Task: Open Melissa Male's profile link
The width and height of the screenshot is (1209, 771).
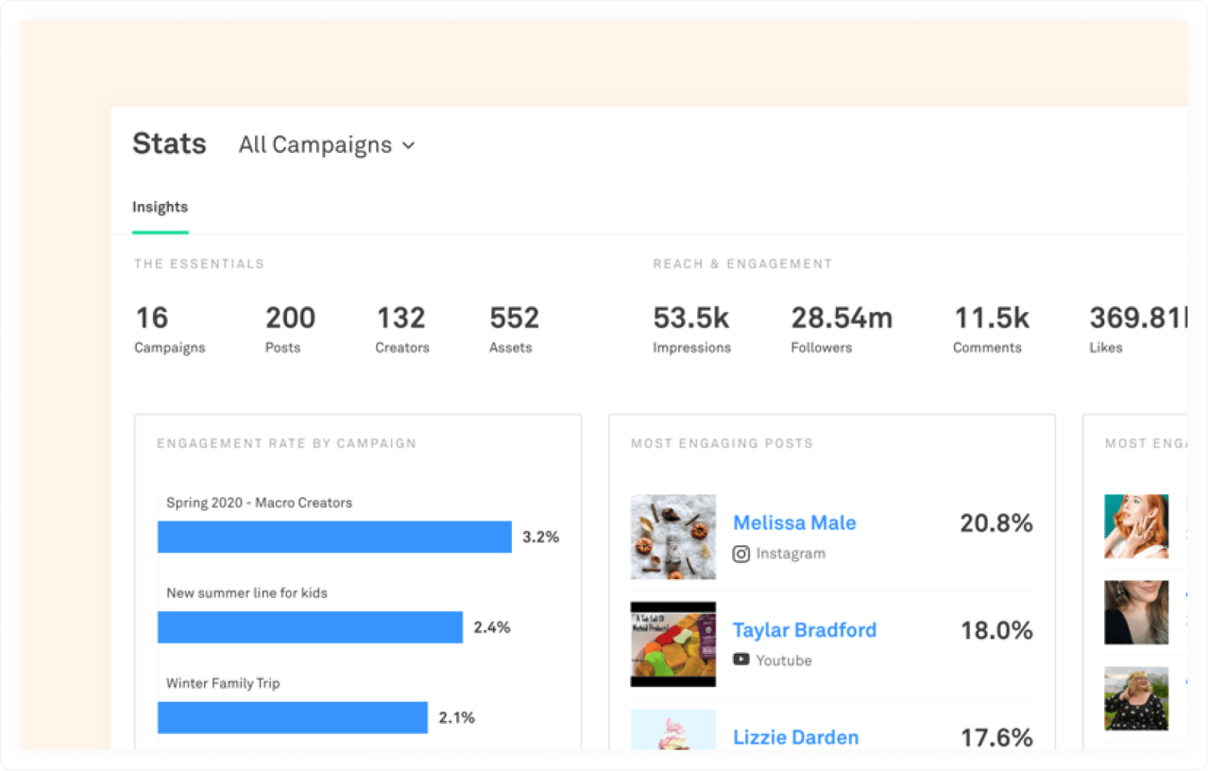Action: pyautogui.click(x=794, y=523)
